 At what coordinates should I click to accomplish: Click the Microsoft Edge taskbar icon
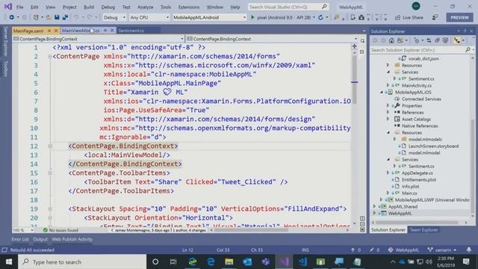[211, 262]
